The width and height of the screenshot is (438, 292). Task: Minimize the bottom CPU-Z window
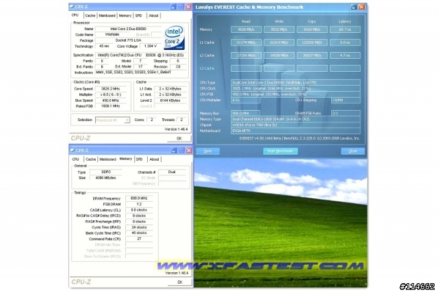tap(174, 150)
